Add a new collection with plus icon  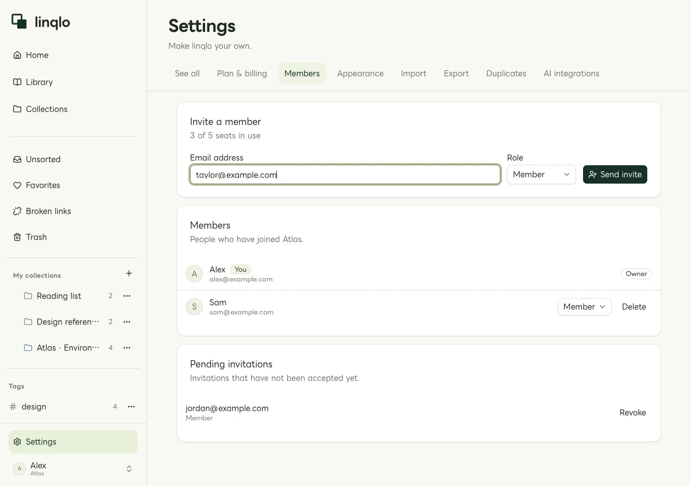pyautogui.click(x=129, y=273)
